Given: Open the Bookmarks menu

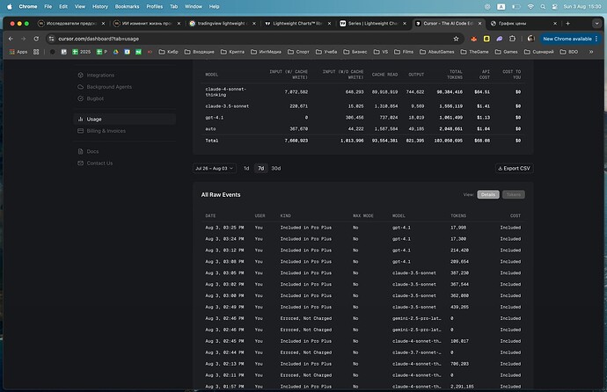Looking at the screenshot, I should [x=127, y=6].
